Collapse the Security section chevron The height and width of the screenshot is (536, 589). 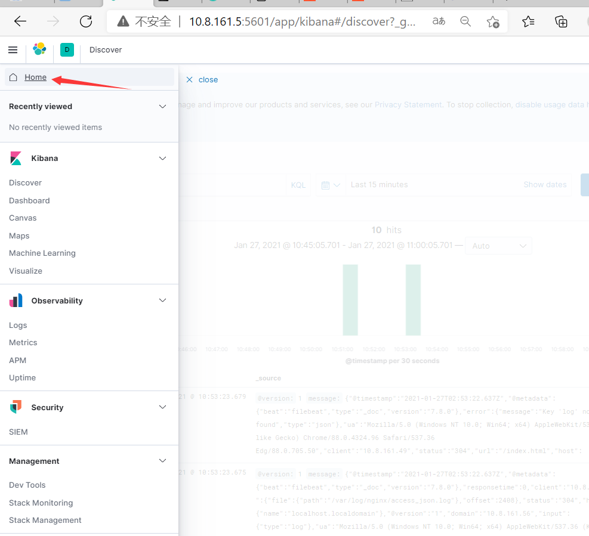163,407
